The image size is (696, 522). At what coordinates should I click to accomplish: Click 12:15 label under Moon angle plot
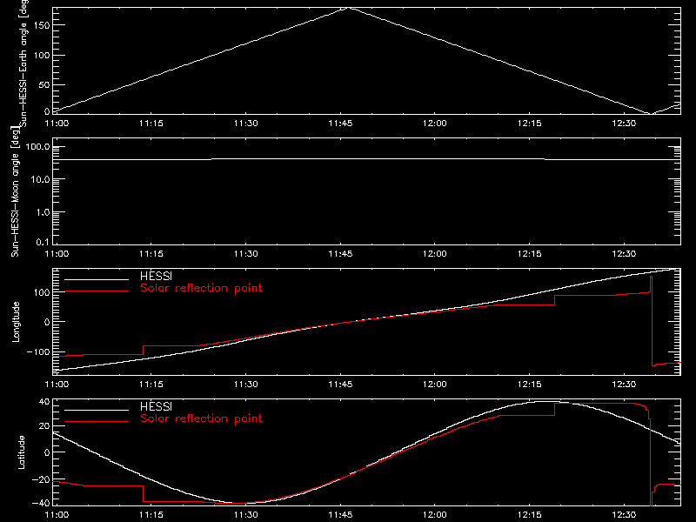pyautogui.click(x=530, y=254)
